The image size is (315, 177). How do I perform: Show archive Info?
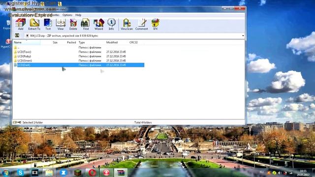111,24
